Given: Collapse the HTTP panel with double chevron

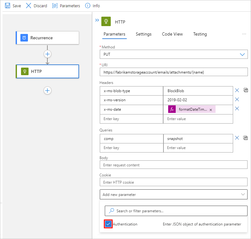Looking at the screenshot, I should point(97,20).
